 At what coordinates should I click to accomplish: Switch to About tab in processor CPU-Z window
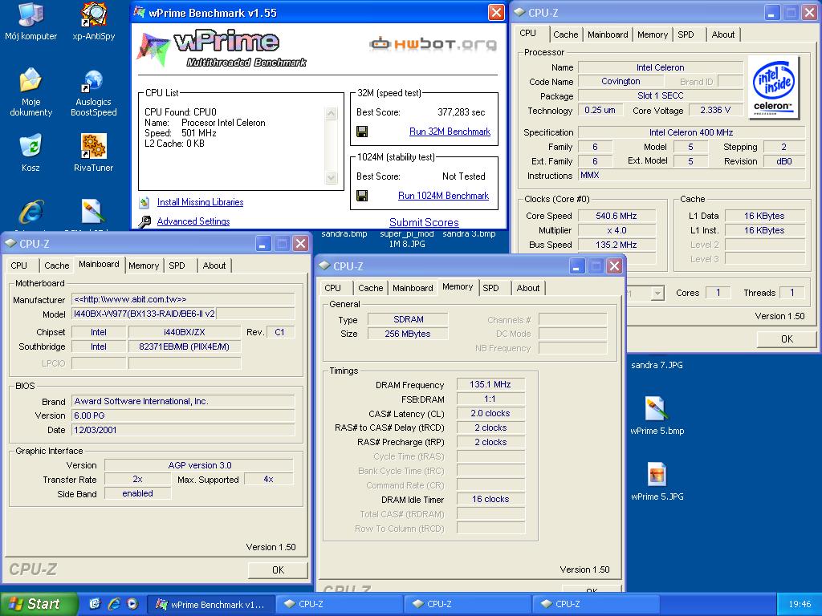tap(723, 34)
